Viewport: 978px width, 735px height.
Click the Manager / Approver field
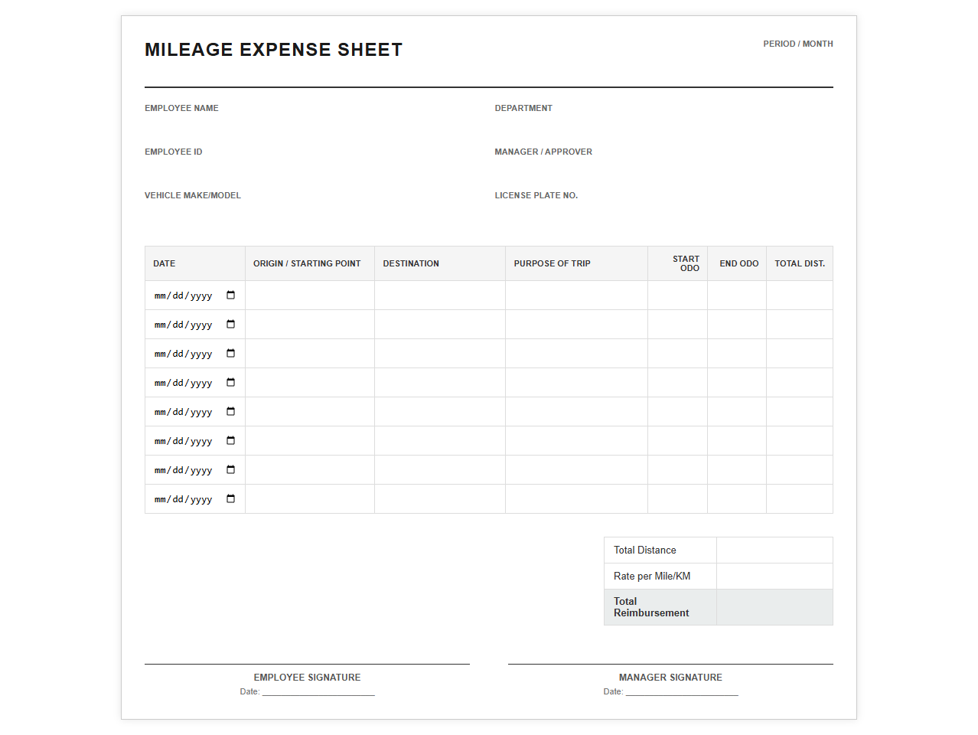point(663,168)
